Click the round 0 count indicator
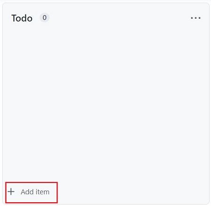The image size is (211, 206). pos(44,18)
